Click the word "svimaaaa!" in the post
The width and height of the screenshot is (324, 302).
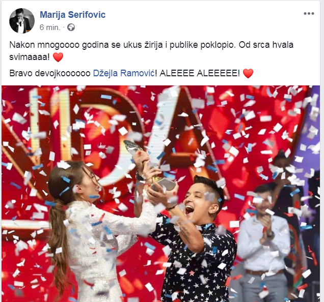pyautogui.click(x=30, y=57)
